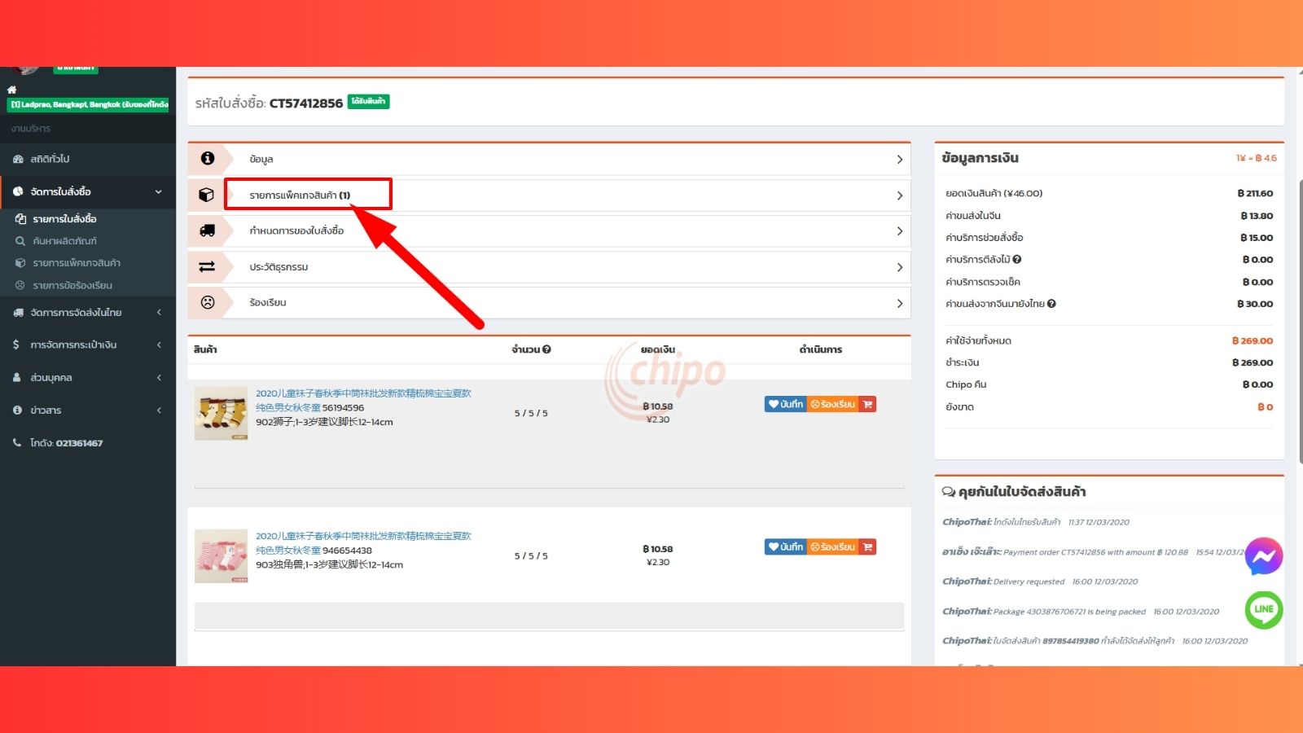
Task: Click ร้องเรียน button for the second product
Action: (x=832, y=546)
